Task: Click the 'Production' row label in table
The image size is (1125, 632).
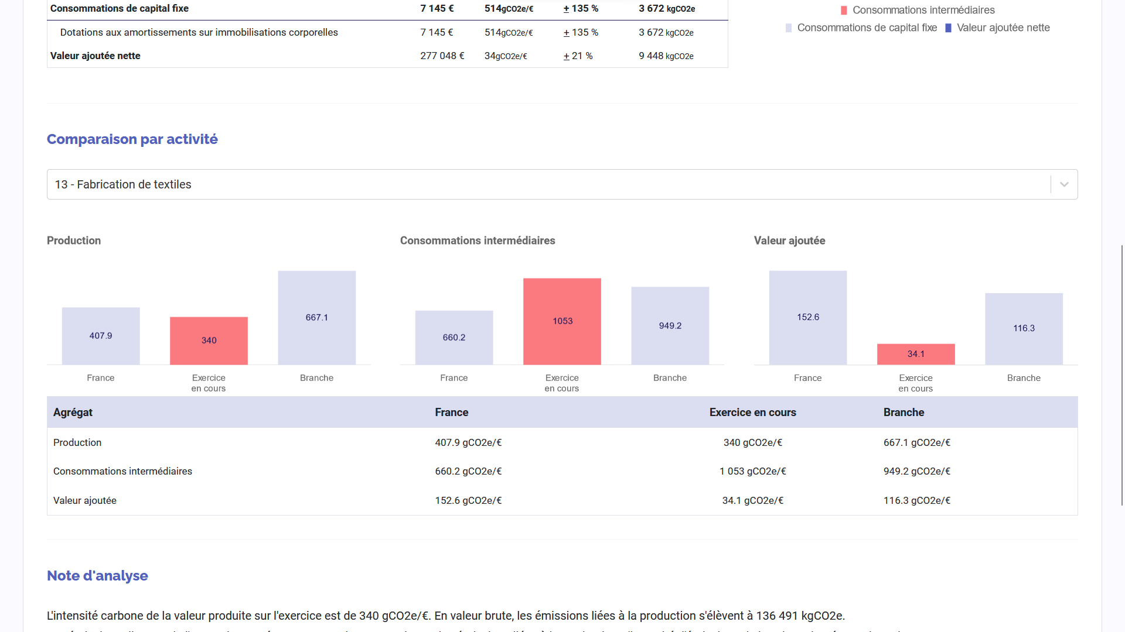Action: tap(77, 443)
